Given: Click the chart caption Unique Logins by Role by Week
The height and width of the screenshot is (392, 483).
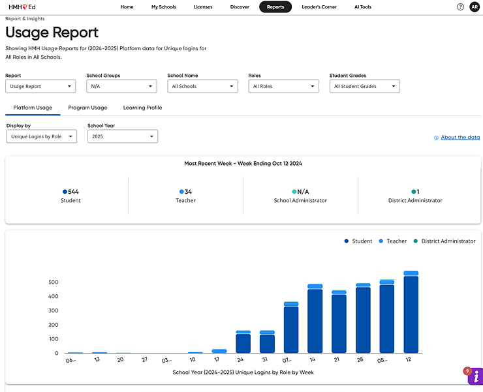Looking at the screenshot, I should [243, 372].
